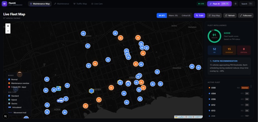
Task: Click the OK badge for vehicle 6104
Action: [247, 94]
